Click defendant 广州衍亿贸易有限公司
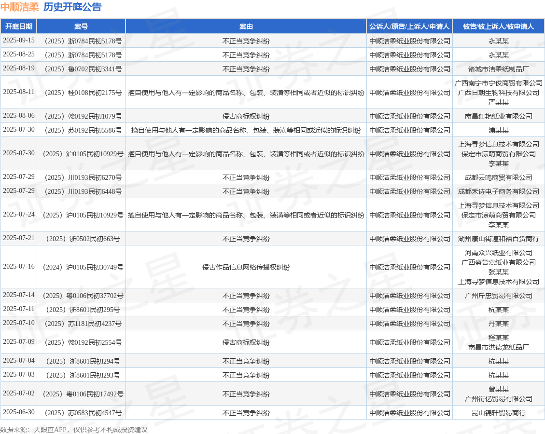The image size is (545, 434). click(499, 399)
